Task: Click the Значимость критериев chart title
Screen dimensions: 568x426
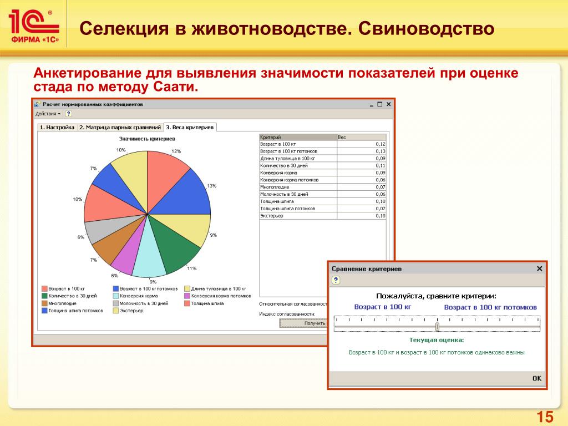Action: click(147, 139)
